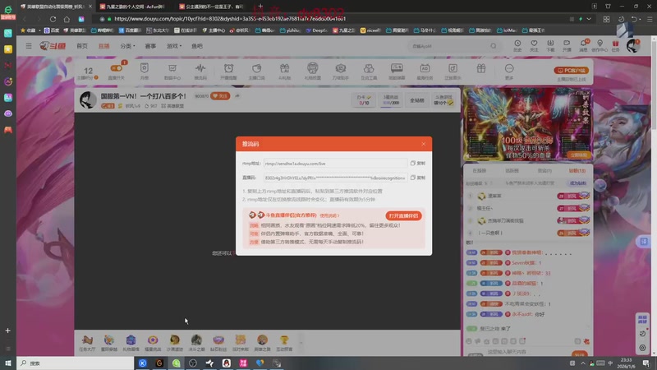Expand the 游戏 games dropdown
Image resolution: width=657 pixels, height=370 pixels.
174,46
